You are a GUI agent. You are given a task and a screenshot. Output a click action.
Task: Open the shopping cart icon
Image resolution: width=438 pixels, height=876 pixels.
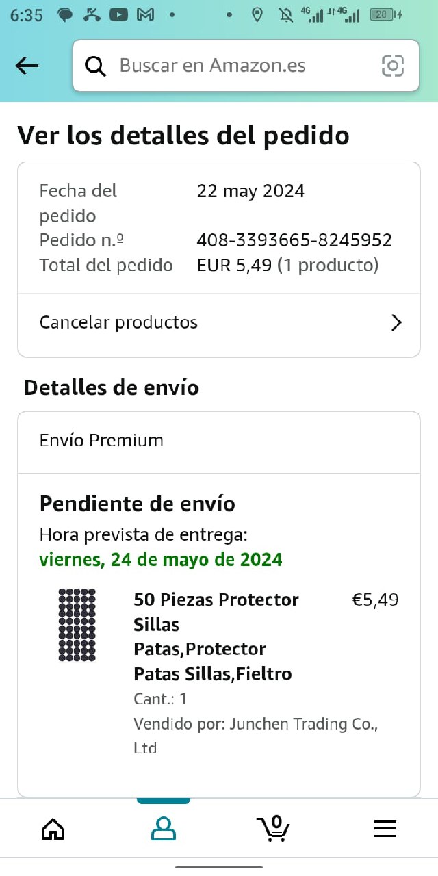(274, 829)
